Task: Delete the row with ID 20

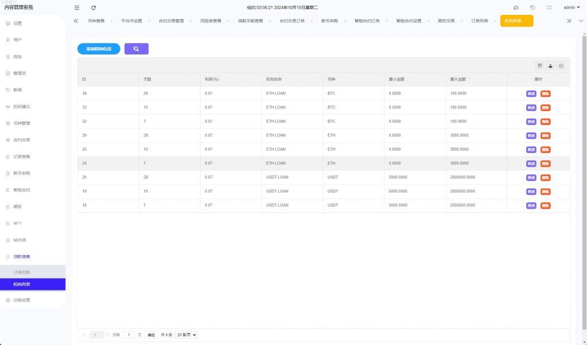Action: click(546, 177)
